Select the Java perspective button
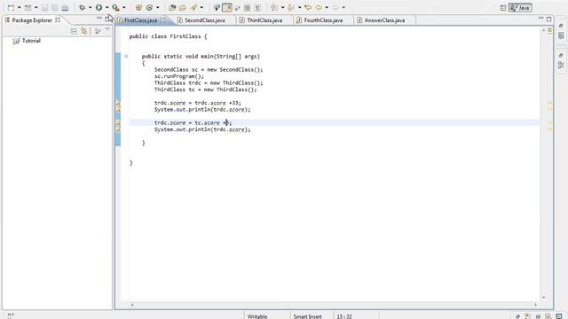 click(x=520, y=8)
